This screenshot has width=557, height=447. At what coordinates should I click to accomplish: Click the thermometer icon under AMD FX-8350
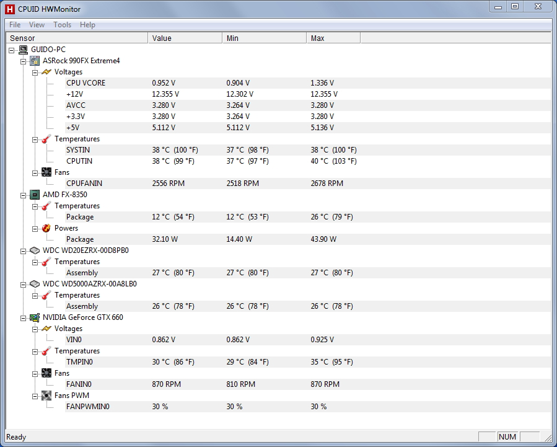point(46,206)
